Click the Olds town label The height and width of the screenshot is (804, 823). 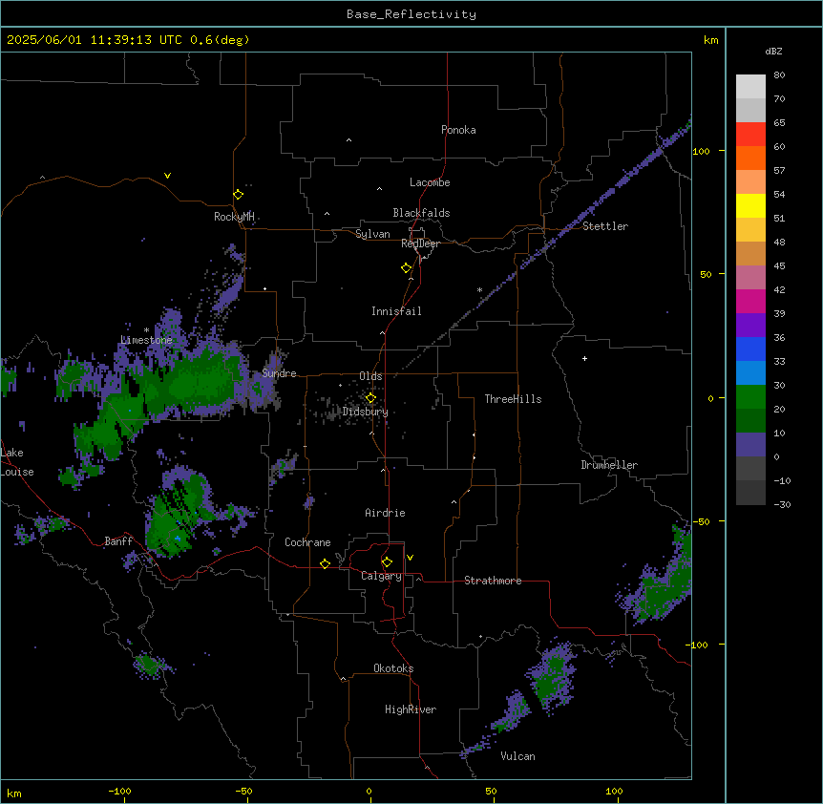(x=370, y=376)
